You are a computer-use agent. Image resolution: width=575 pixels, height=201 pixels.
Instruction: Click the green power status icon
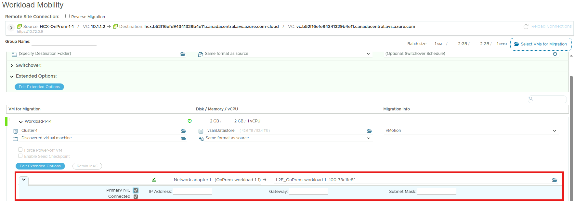click(x=190, y=121)
